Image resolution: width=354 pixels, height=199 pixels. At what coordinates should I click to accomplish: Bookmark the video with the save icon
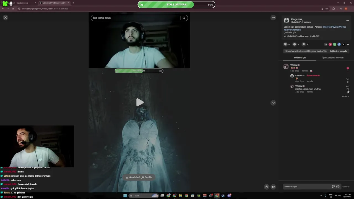[303, 44]
